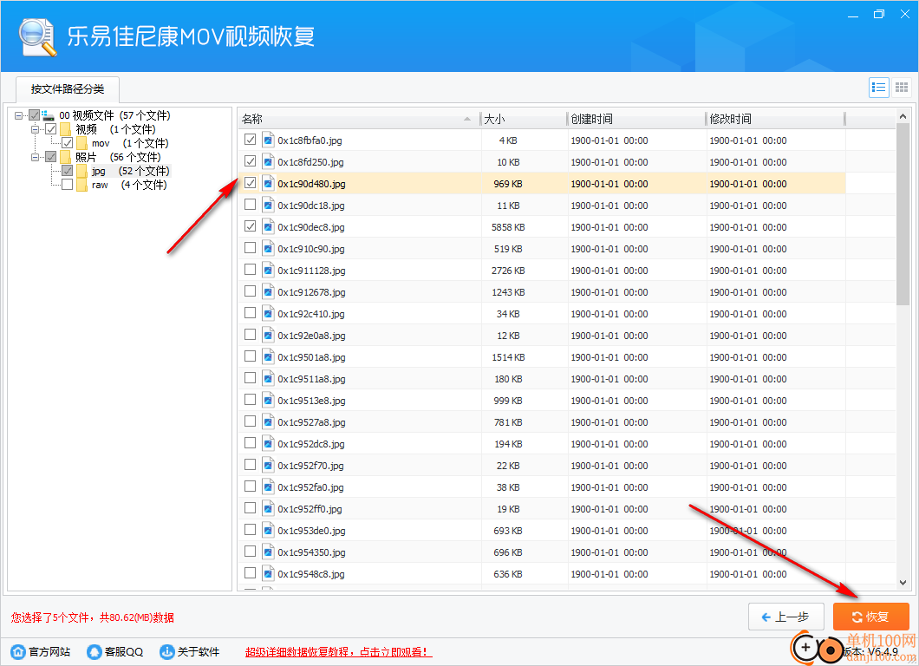Open 客服QQ support icon
Viewport: 919px width, 666px height.
tap(94, 651)
